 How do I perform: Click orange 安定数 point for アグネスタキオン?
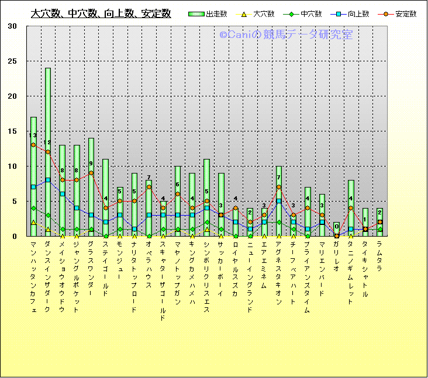click(279, 187)
